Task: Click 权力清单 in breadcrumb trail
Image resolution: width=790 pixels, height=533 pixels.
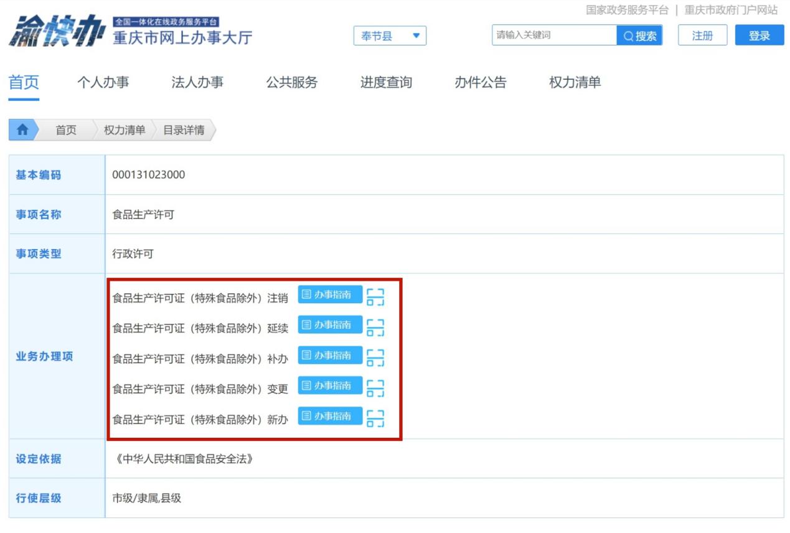Action: click(x=125, y=130)
